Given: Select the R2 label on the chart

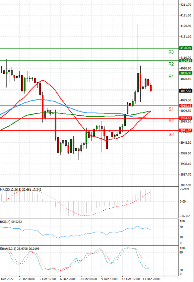Looking at the screenshot, I should pyautogui.click(x=171, y=64).
